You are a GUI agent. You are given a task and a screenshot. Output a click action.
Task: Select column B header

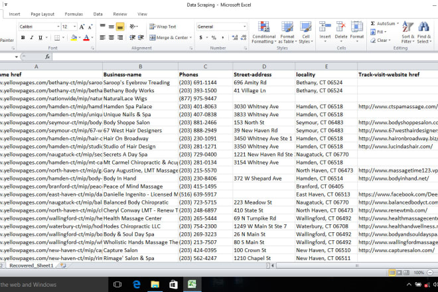tap(140, 66)
